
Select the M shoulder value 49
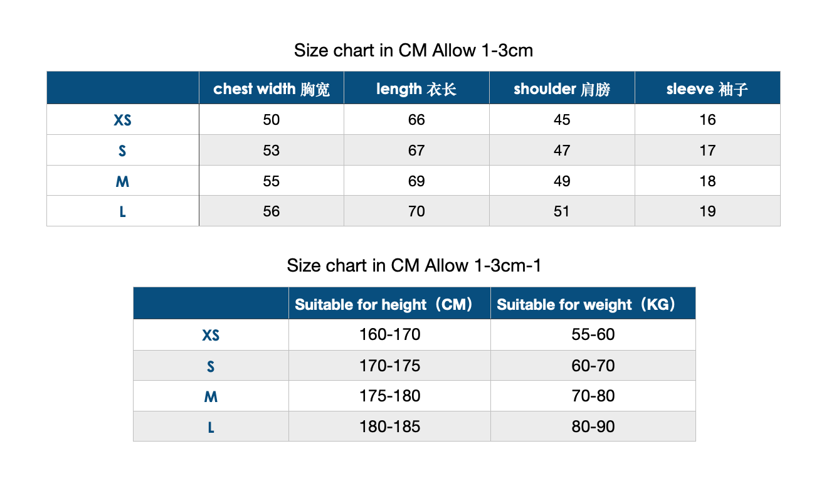pos(562,181)
